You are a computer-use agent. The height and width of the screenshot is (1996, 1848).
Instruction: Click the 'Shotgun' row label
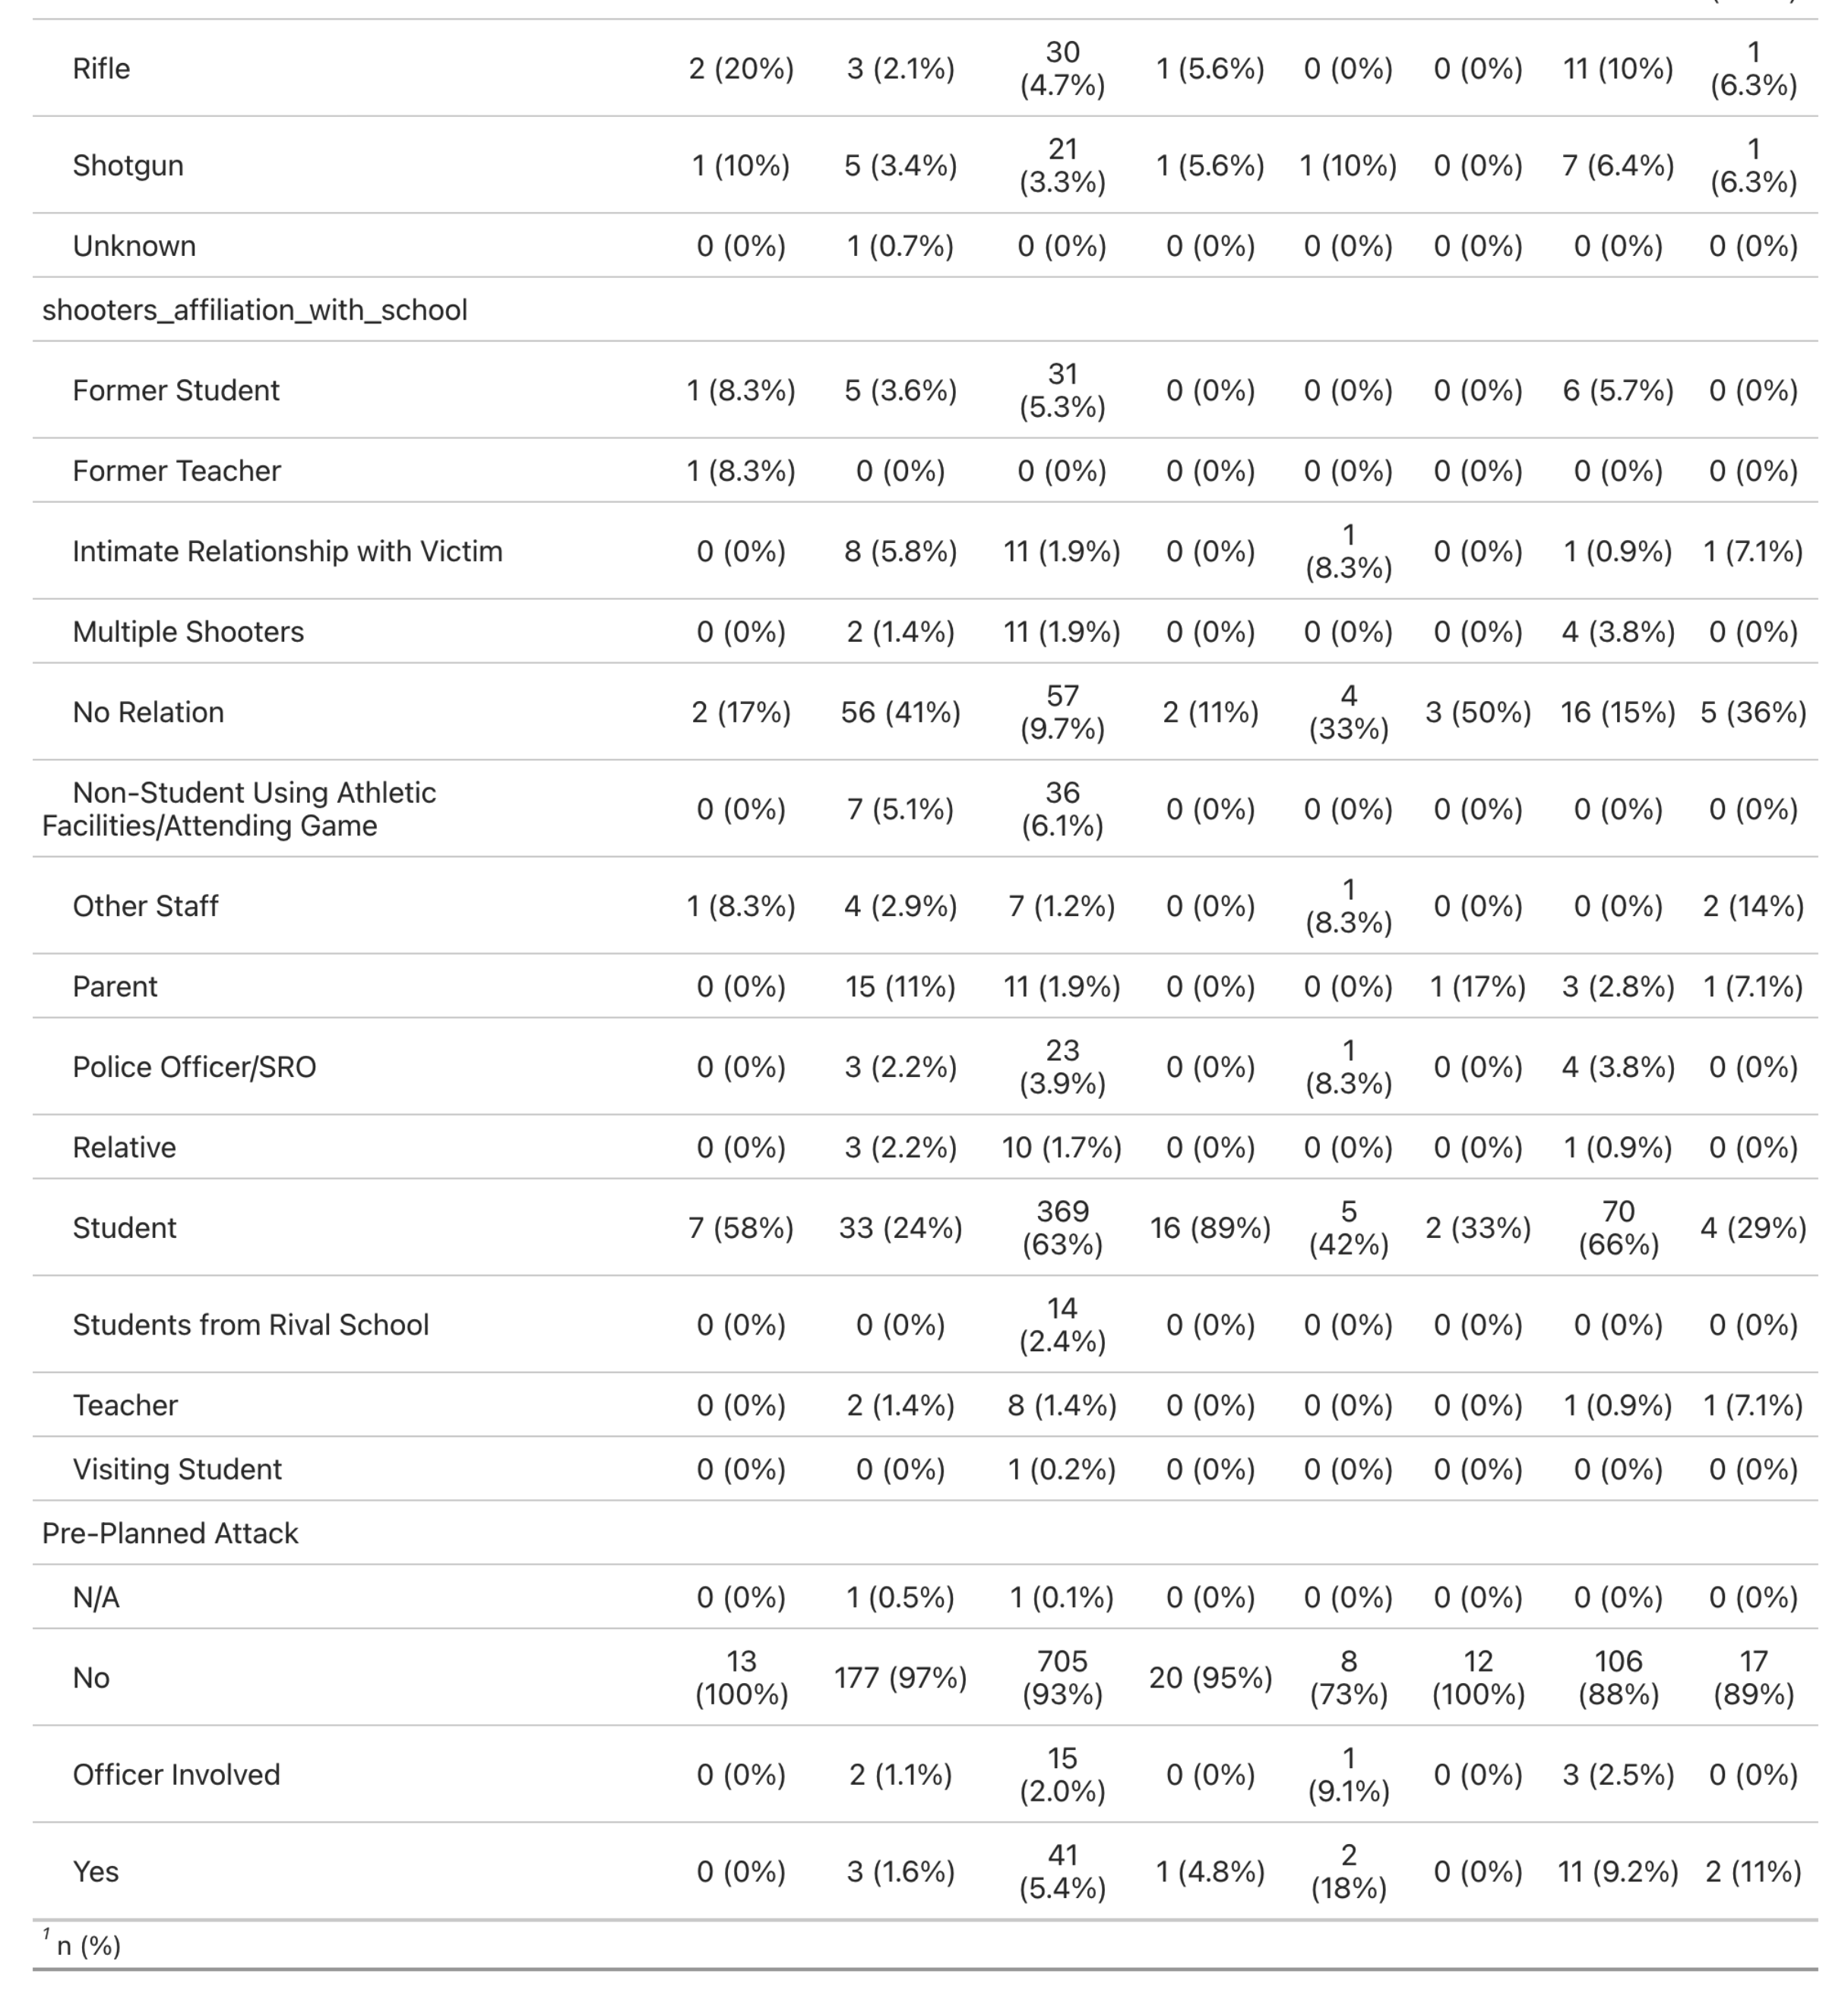point(128,165)
